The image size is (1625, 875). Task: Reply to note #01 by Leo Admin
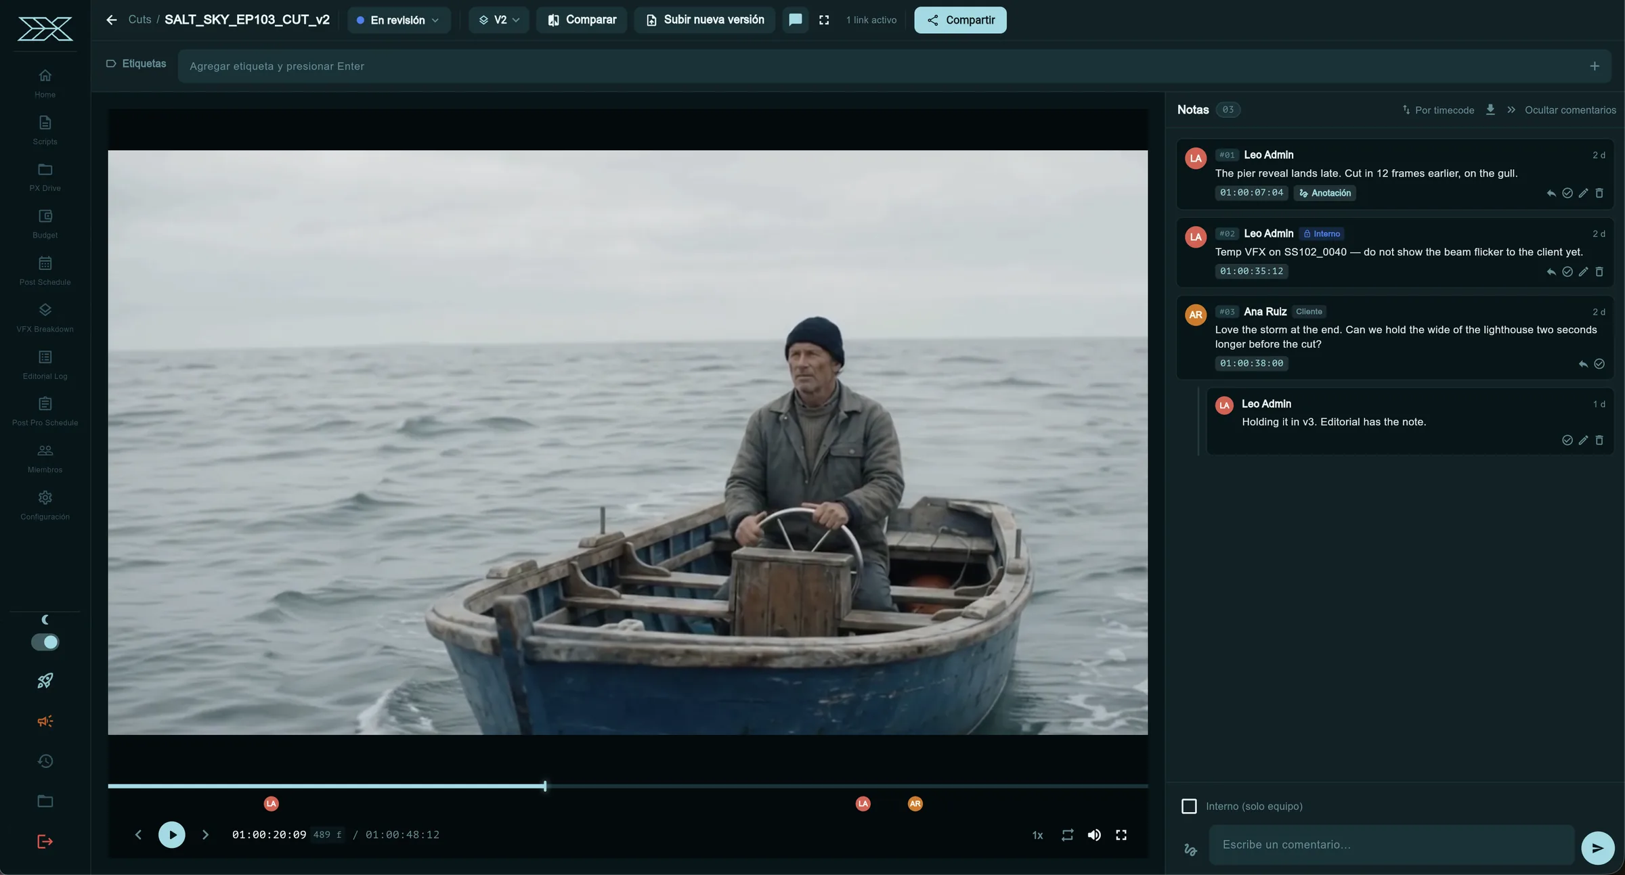click(x=1551, y=194)
